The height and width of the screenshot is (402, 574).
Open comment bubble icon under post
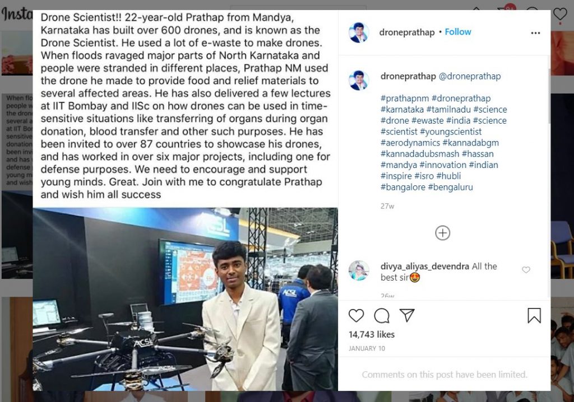381,316
